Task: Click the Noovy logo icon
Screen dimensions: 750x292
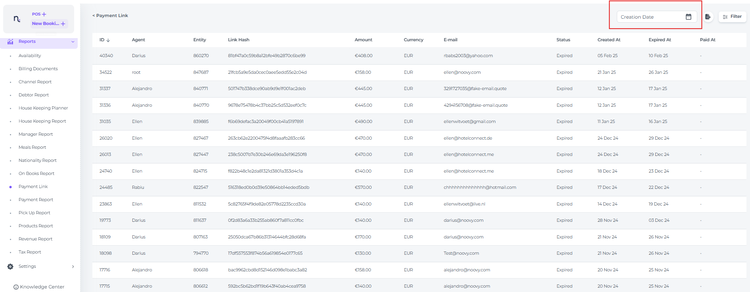Action: click(x=17, y=19)
